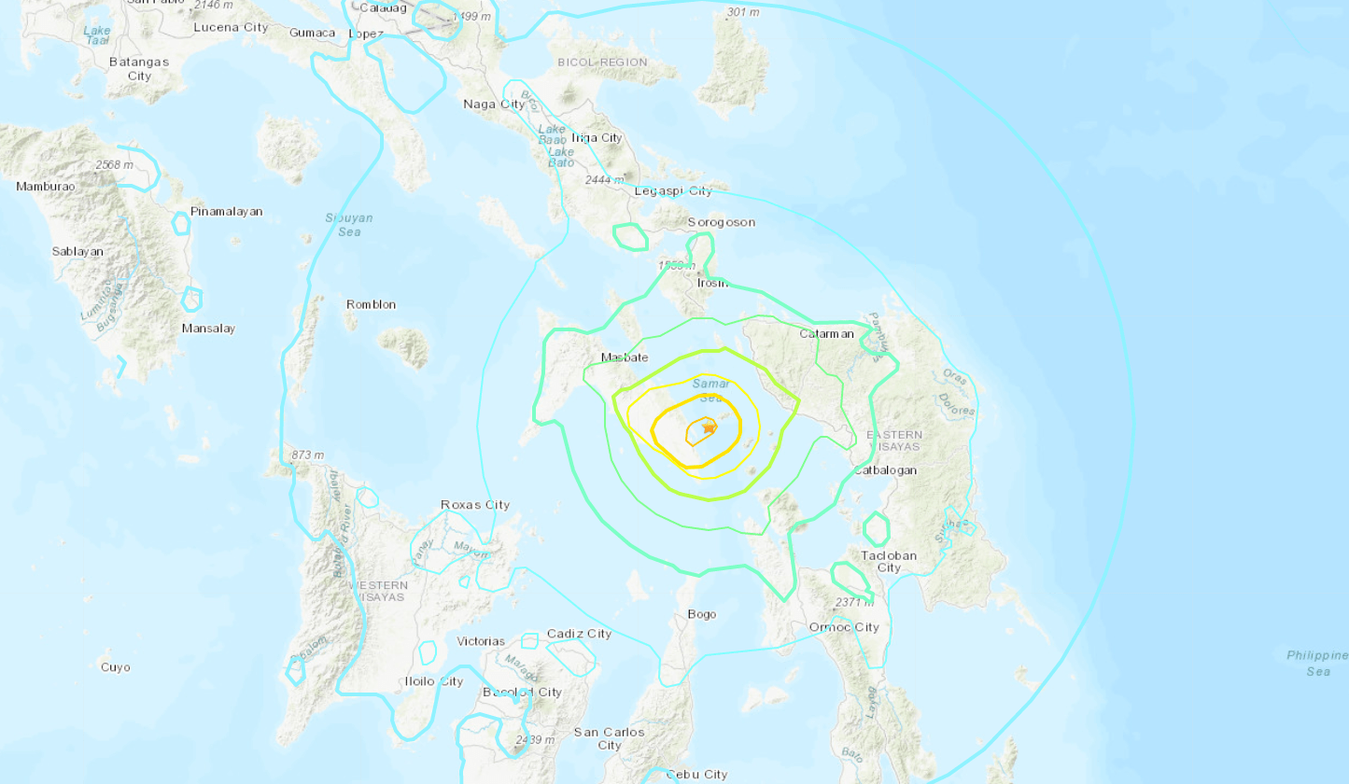The image size is (1349, 784).
Task: Click the Sablayan label
Action: (77, 251)
